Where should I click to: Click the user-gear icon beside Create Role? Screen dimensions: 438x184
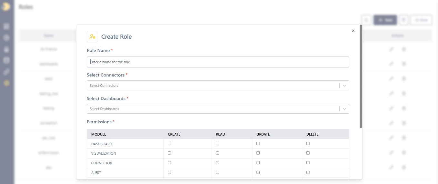pos(92,37)
